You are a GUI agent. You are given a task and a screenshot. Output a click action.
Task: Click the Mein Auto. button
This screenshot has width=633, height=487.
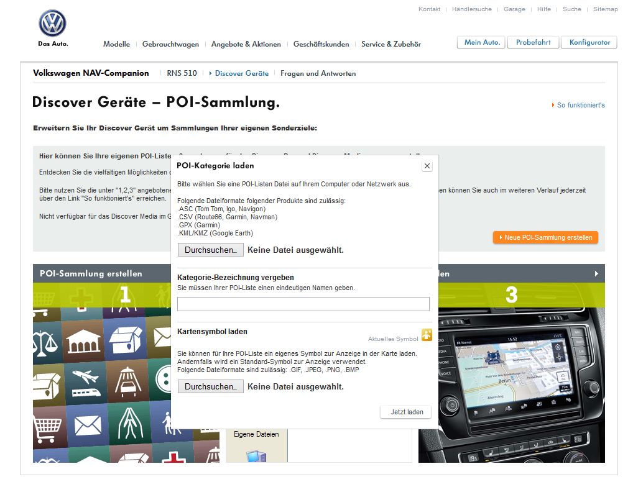point(481,42)
